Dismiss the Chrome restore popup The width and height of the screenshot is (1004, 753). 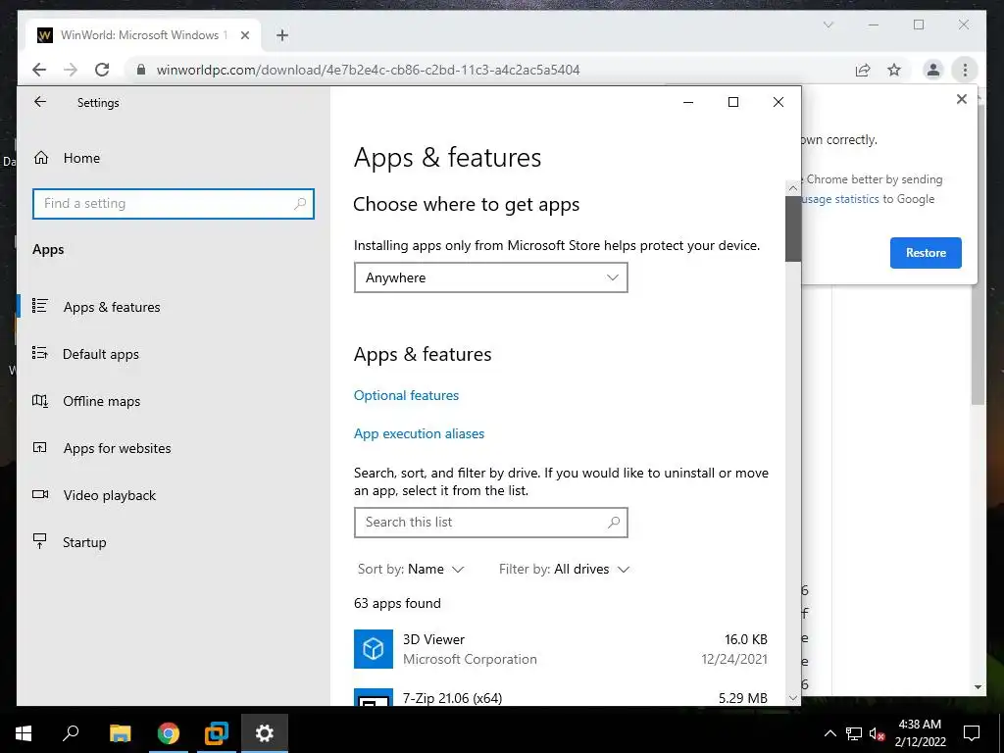tap(961, 99)
